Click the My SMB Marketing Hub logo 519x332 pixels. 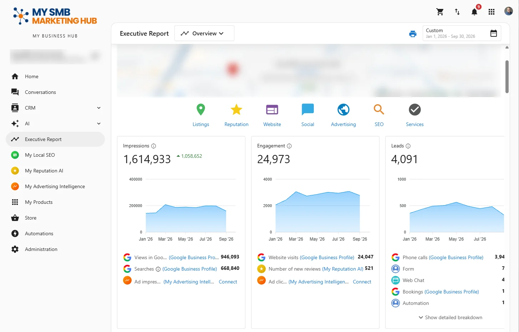(x=55, y=16)
